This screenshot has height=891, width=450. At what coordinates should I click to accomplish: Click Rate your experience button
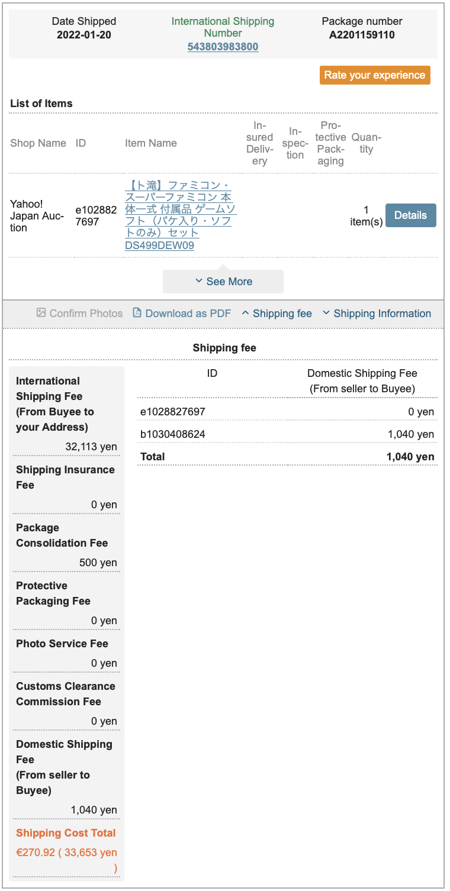[375, 75]
